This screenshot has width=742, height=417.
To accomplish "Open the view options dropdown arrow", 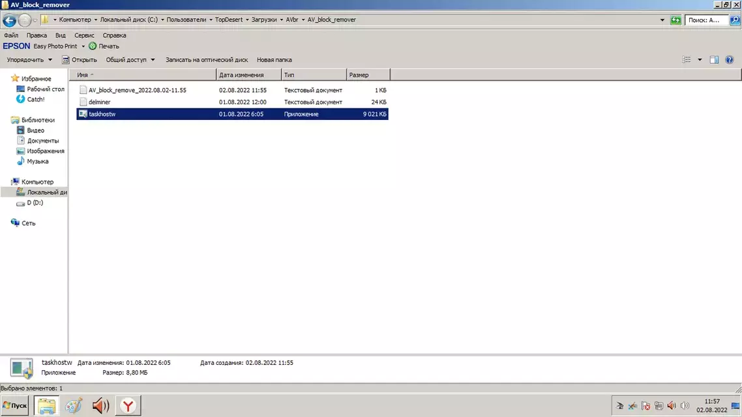I will click(x=700, y=60).
